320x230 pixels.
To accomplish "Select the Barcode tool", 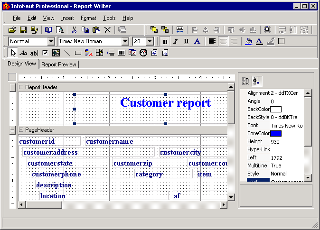I will pyautogui.click(x=122, y=53).
